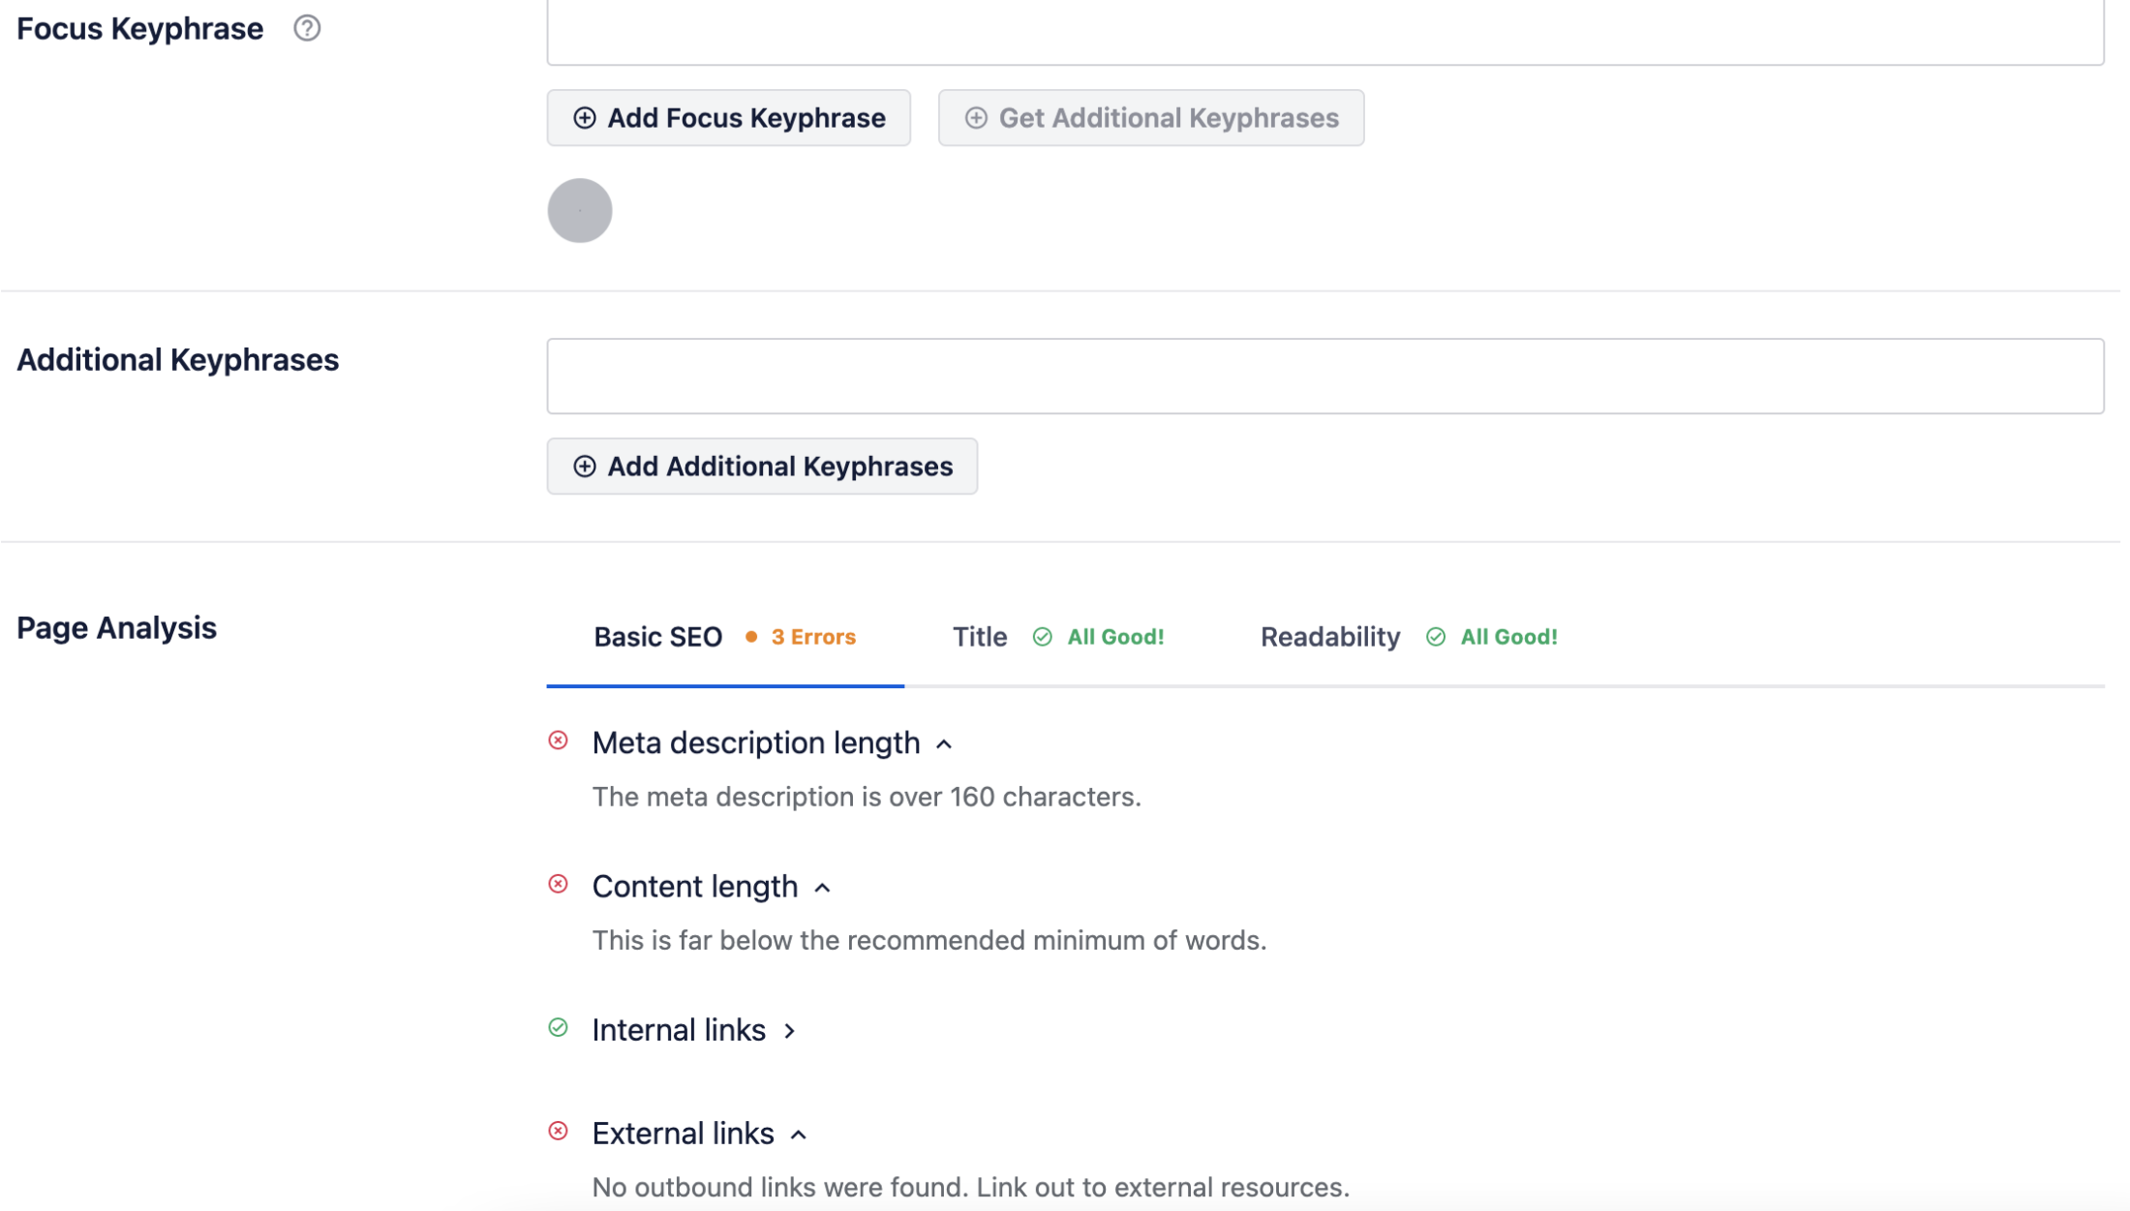Image resolution: width=2130 pixels, height=1211 pixels.
Task: Collapse the Meta description length item
Action: click(x=944, y=743)
